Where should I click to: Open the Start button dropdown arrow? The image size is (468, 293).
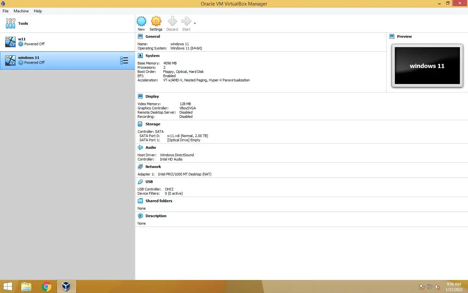[195, 23]
